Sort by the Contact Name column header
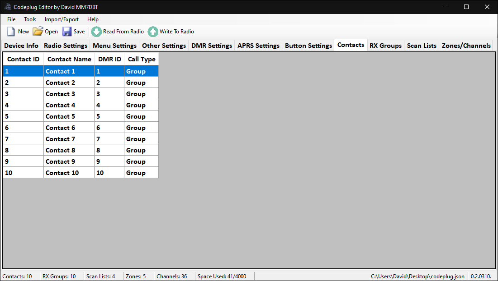498x281 pixels. click(x=69, y=59)
